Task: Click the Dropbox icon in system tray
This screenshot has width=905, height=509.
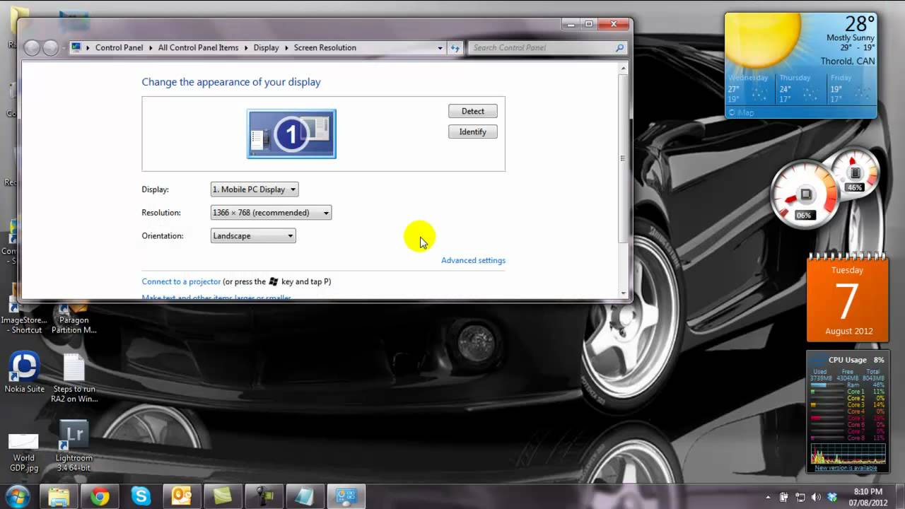Action: (x=832, y=497)
